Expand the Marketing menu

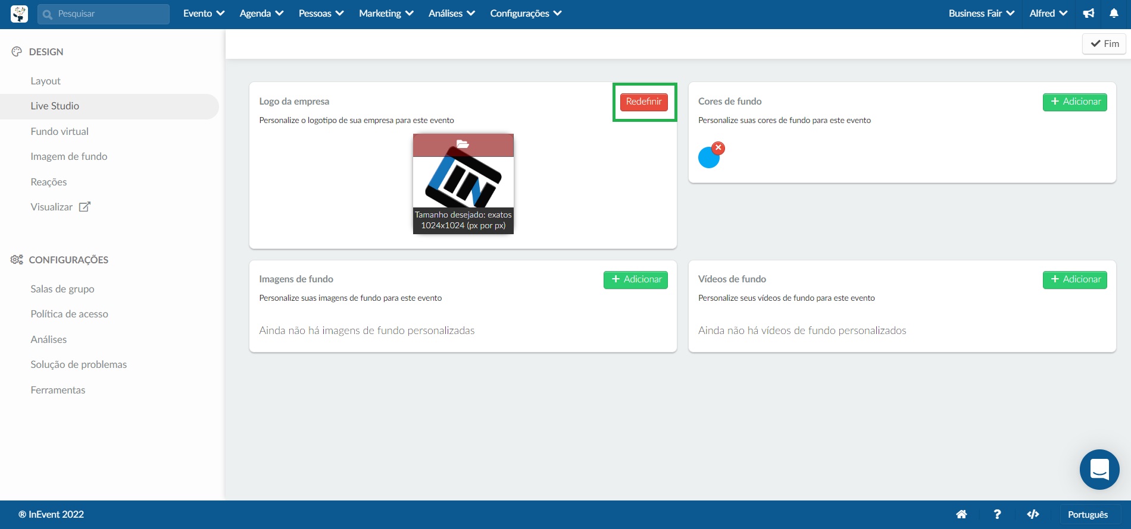(386, 13)
